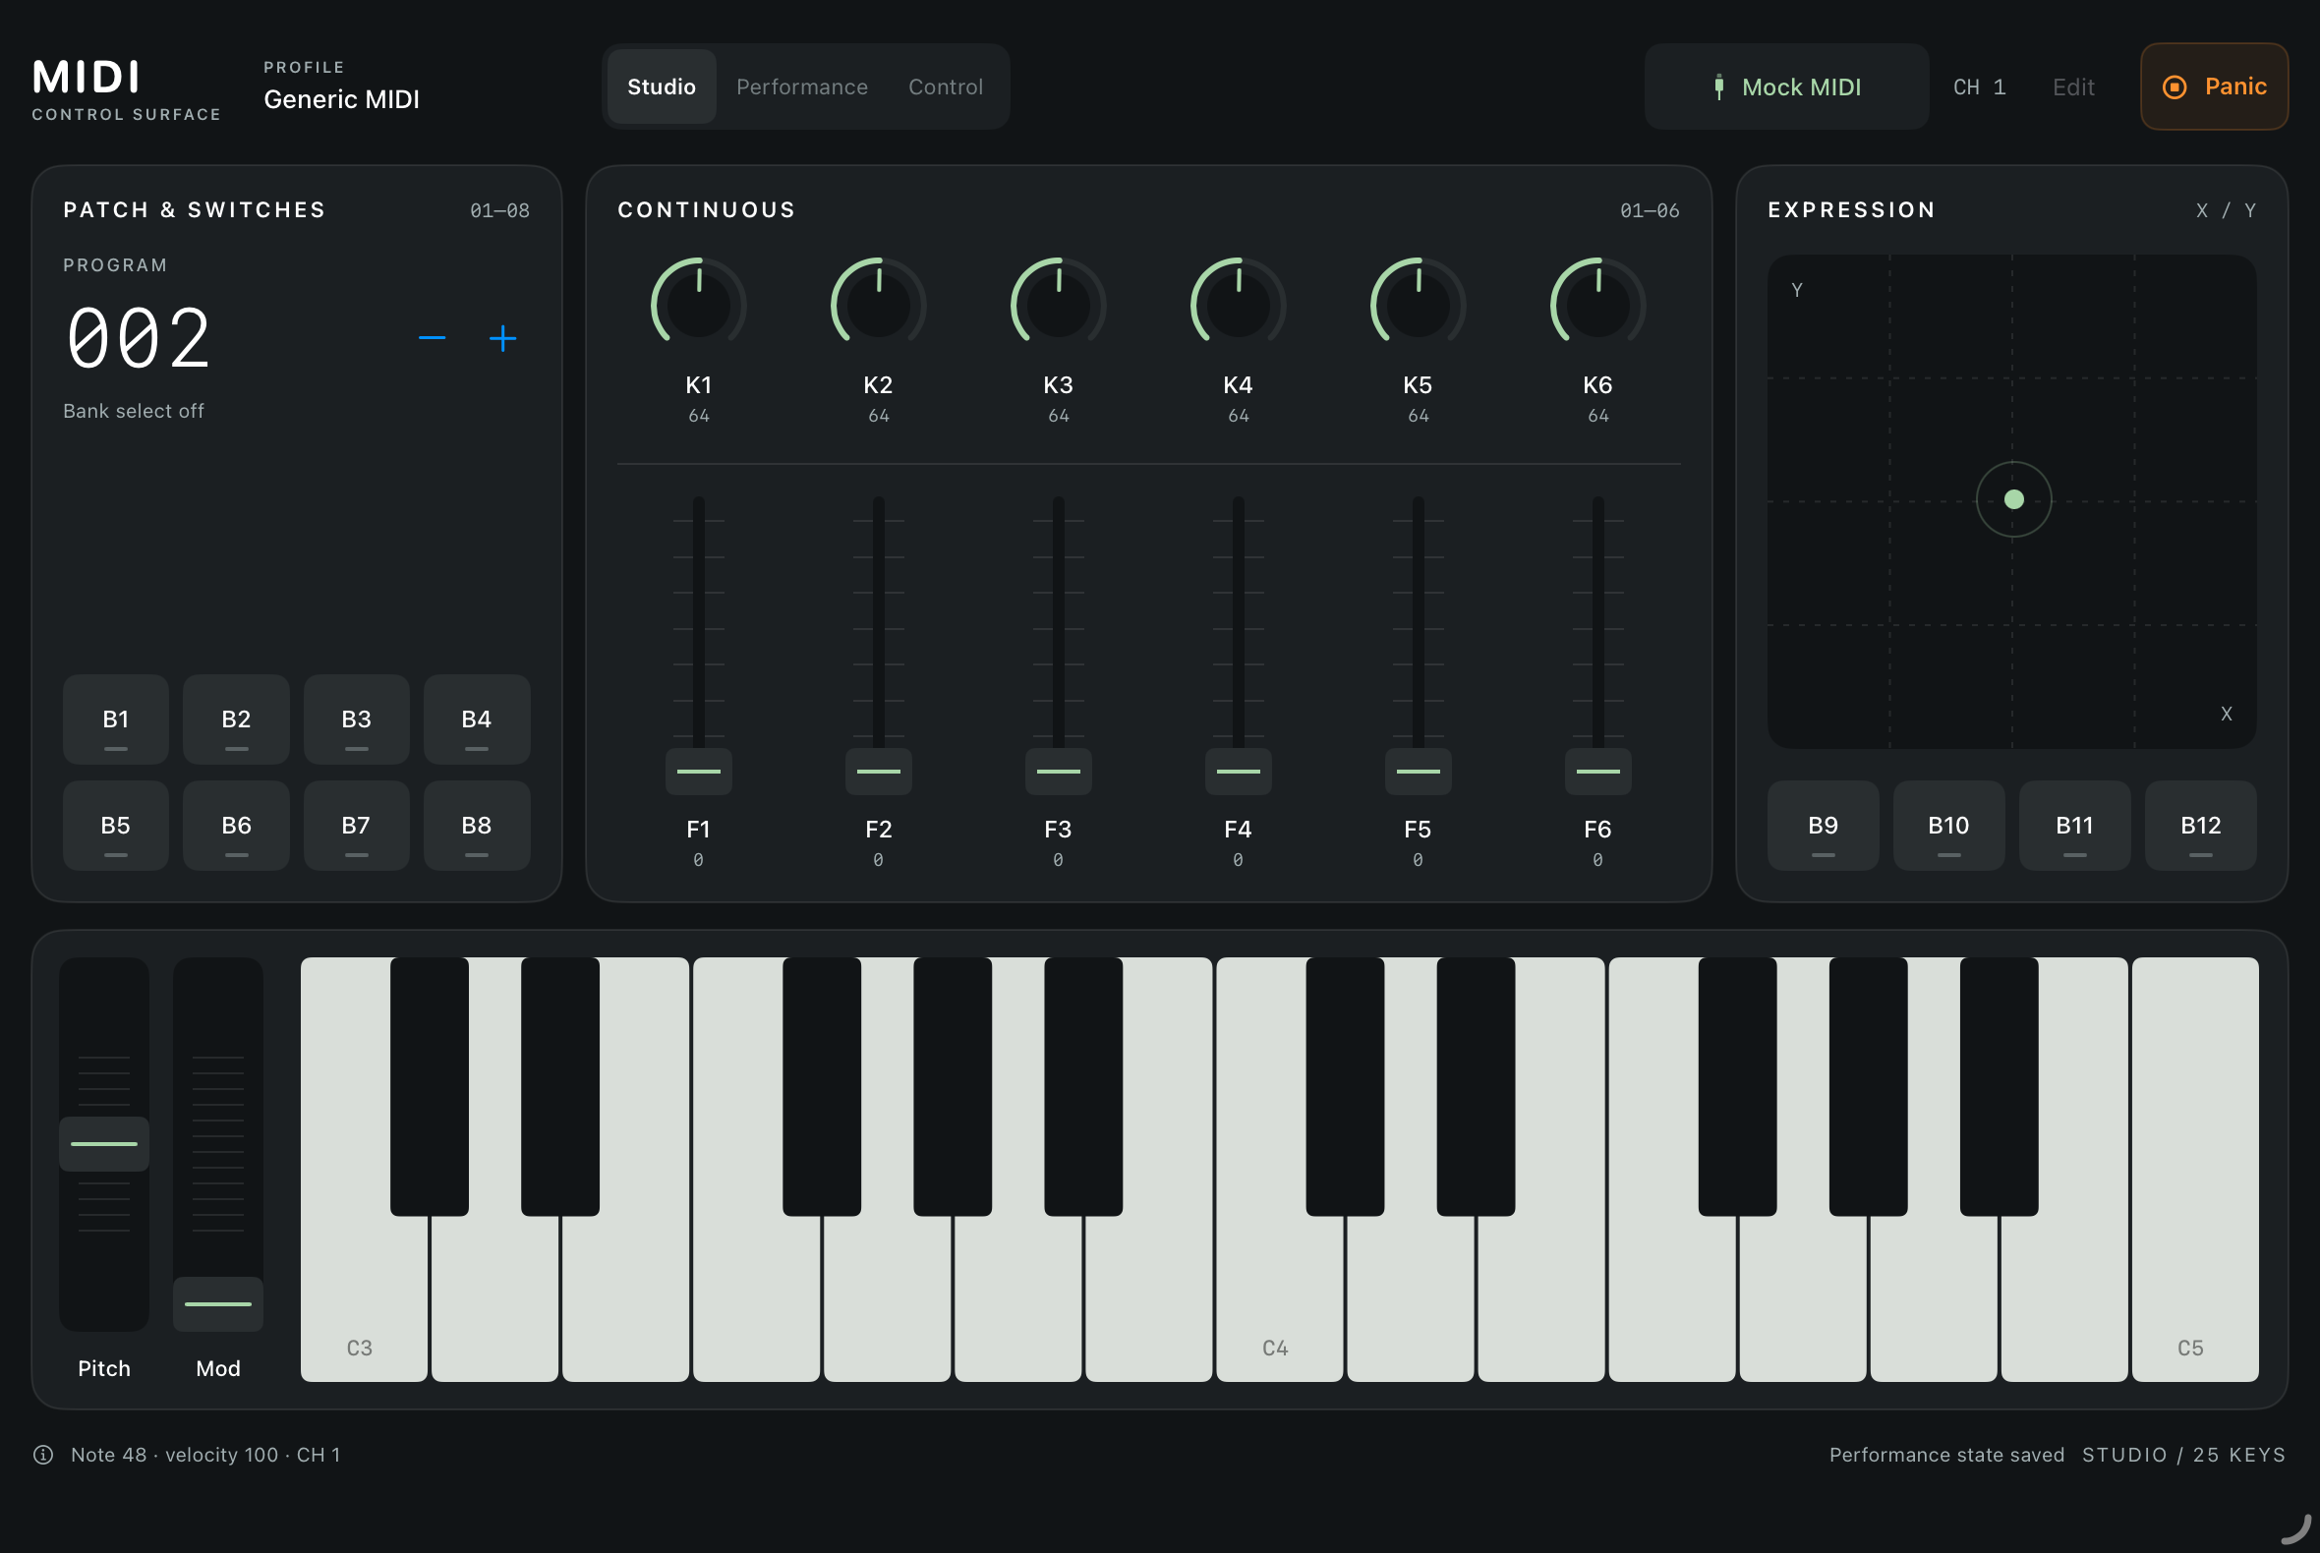Select the CH 1 channel control

(x=1979, y=87)
